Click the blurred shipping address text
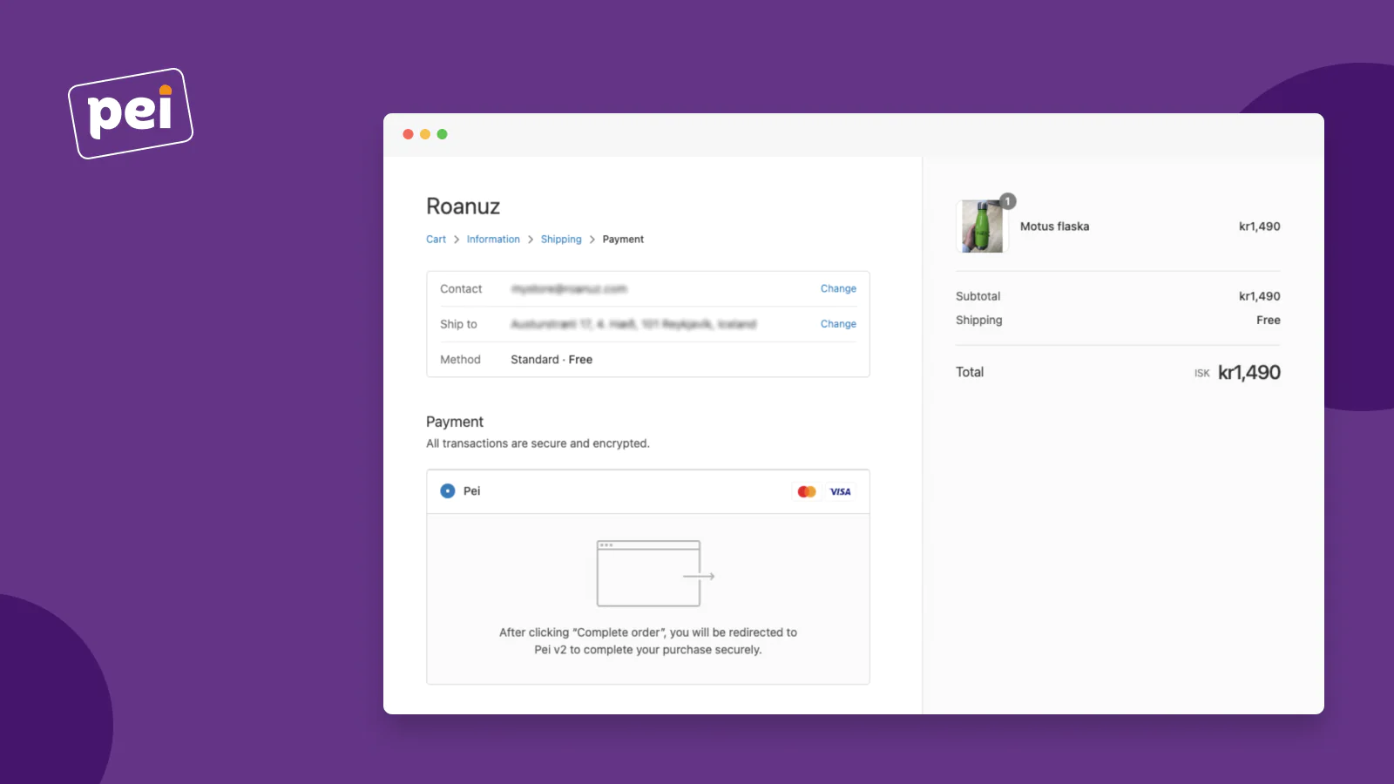The height and width of the screenshot is (784, 1394). coord(633,324)
